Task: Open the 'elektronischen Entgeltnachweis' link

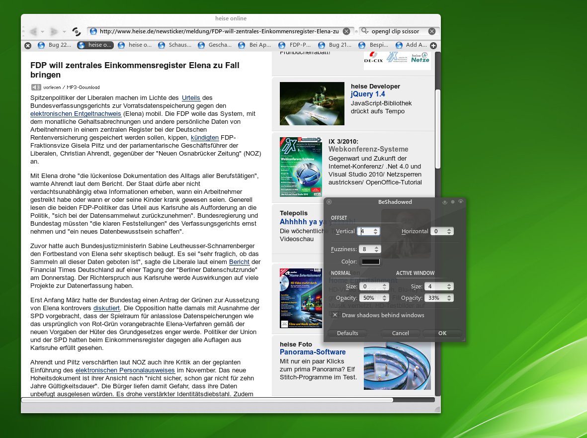Action: point(76,114)
